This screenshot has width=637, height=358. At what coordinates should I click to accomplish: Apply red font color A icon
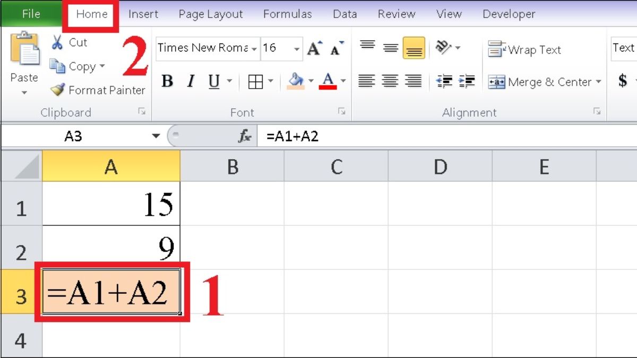click(x=329, y=81)
